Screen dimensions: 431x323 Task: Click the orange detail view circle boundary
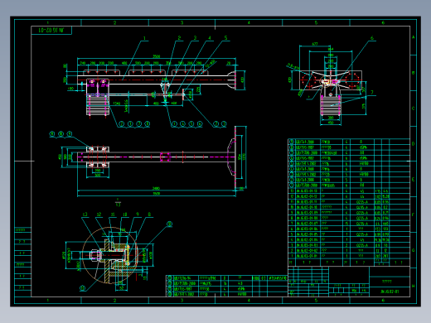(x=110, y=255)
